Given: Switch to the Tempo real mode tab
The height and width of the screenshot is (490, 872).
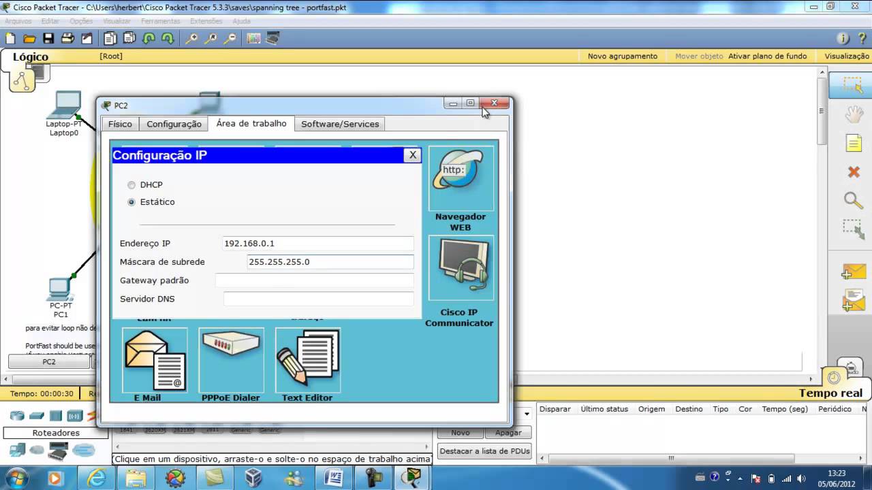Looking at the screenshot, I should click(x=831, y=393).
